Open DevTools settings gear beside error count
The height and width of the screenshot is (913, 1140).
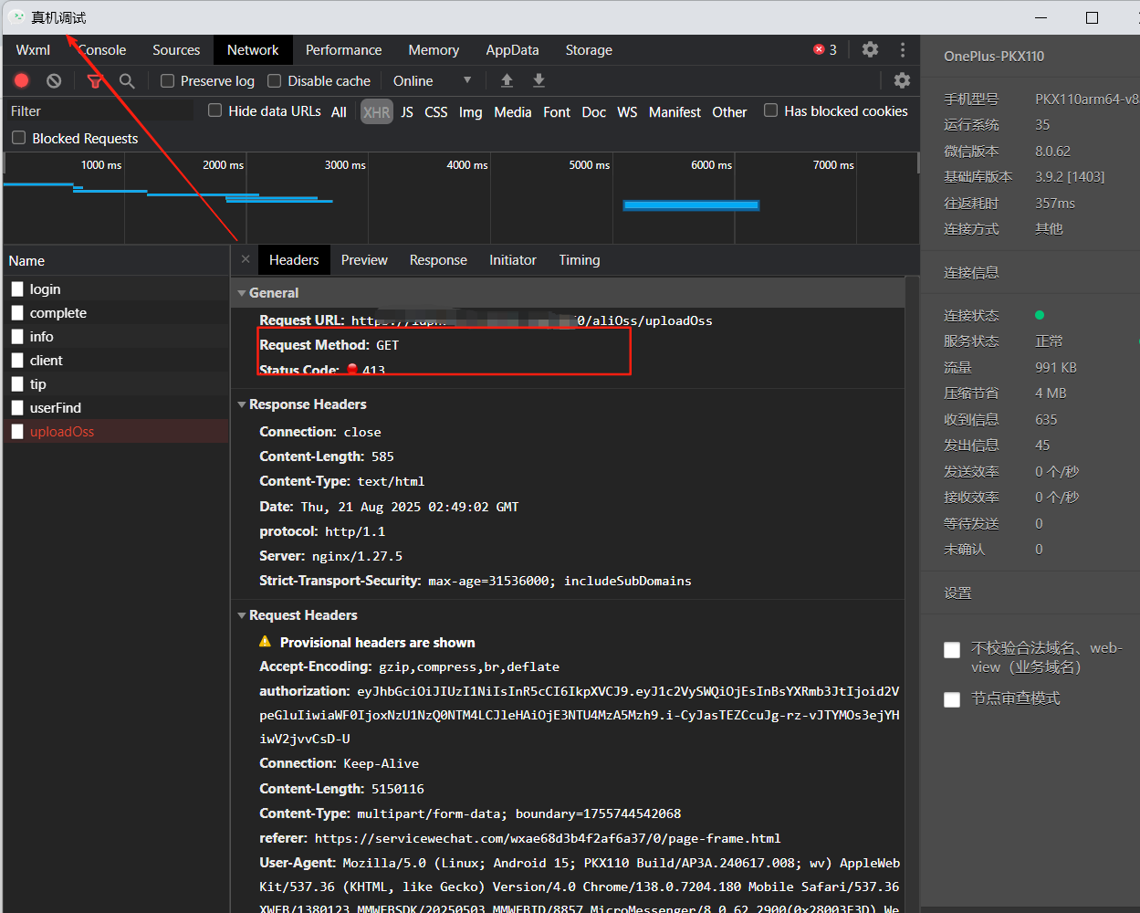click(x=870, y=49)
